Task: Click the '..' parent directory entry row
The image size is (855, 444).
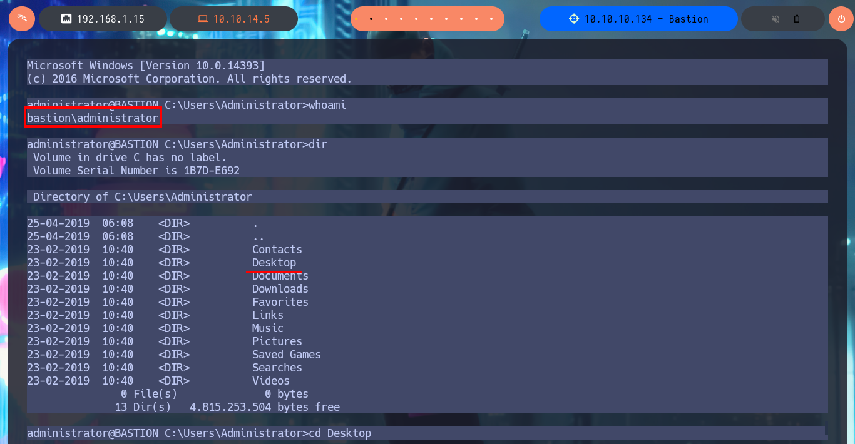Action: coord(146,236)
